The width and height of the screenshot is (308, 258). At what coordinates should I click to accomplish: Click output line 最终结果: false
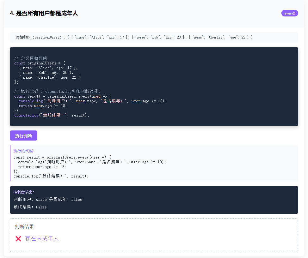coord(30,207)
